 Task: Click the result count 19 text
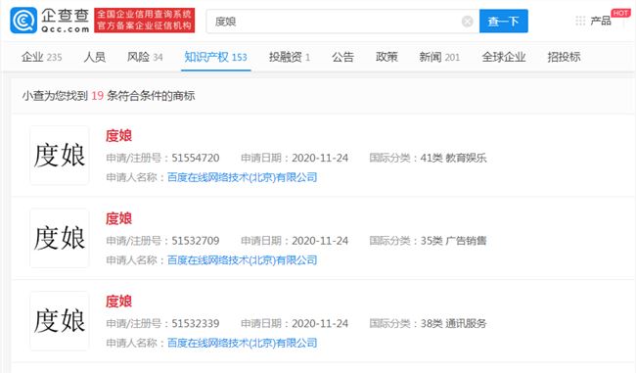(x=97, y=96)
